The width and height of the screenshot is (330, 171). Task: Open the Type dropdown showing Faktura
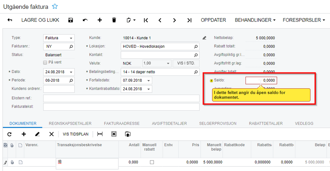70,38
